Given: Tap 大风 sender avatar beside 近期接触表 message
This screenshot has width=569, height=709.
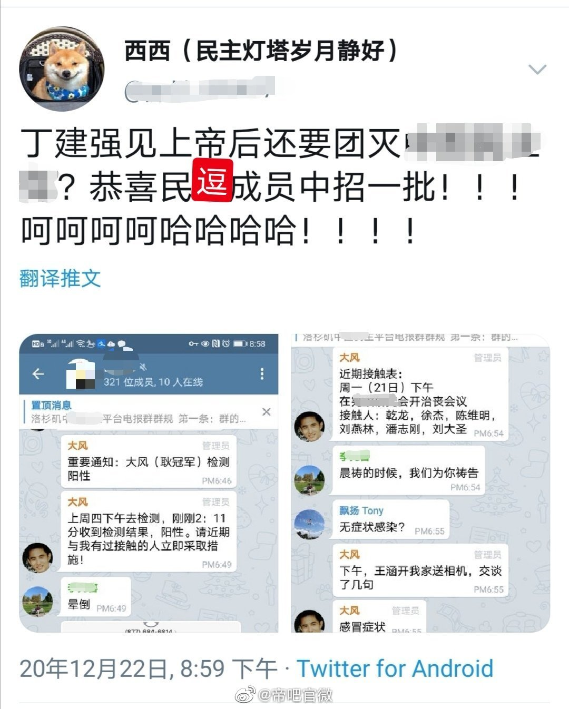Looking at the screenshot, I should click(x=309, y=426).
